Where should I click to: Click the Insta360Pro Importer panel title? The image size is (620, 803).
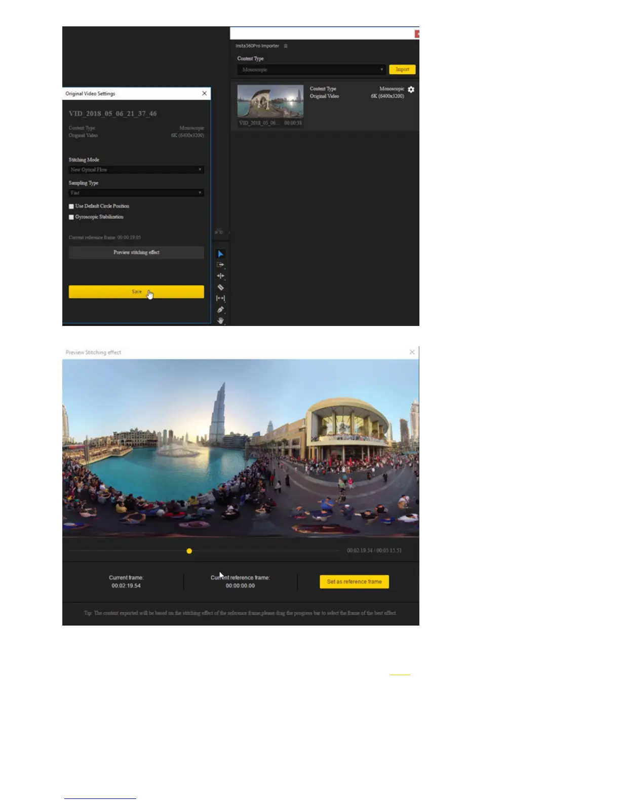(257, 46)
